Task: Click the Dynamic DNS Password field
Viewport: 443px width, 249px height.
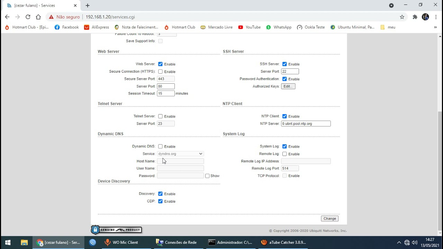Action: (x=180, y=176)
